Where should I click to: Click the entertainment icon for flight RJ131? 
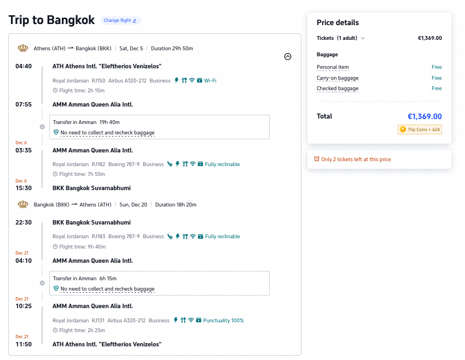(x=199, y=320)
